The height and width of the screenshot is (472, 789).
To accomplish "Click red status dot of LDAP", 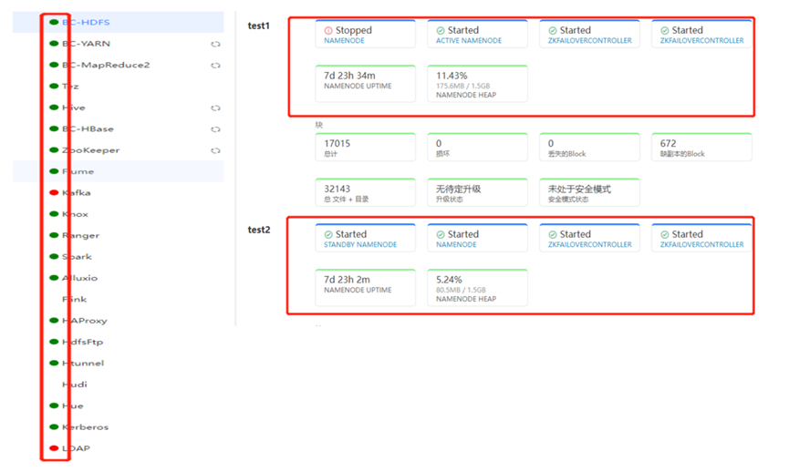I will click(54, 448).
